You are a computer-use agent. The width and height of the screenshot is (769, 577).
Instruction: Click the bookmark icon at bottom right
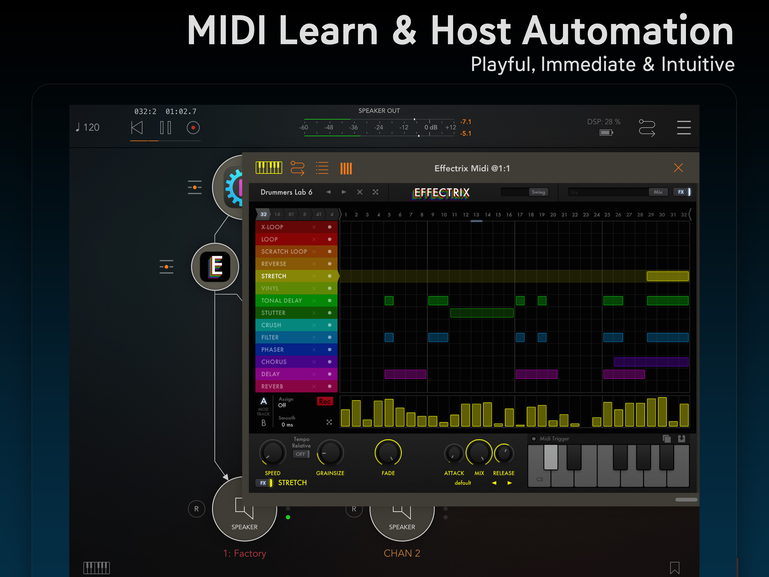point(674,568)
